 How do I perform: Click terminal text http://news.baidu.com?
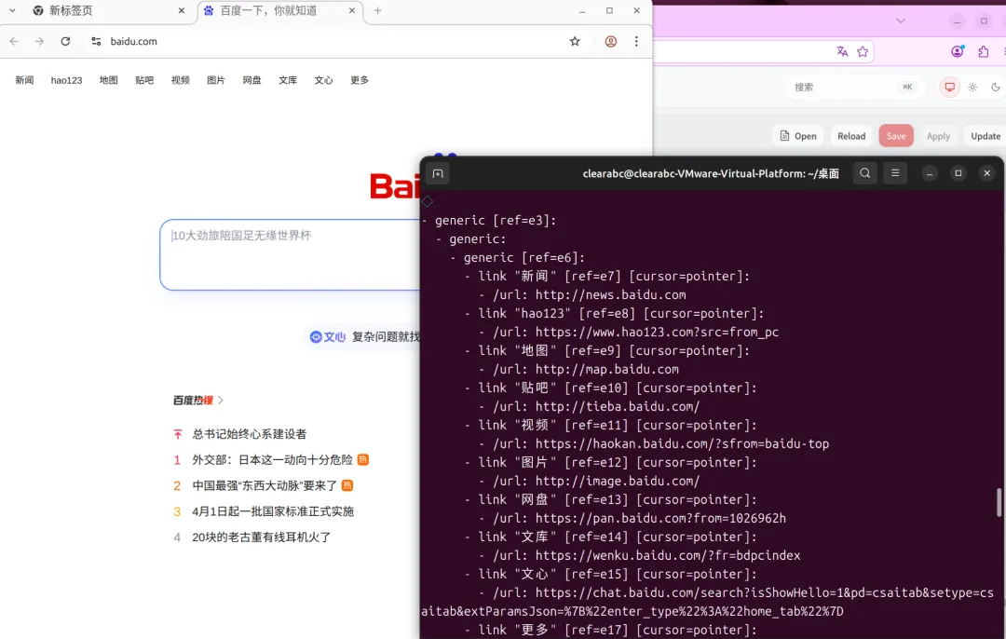point(611,295)
